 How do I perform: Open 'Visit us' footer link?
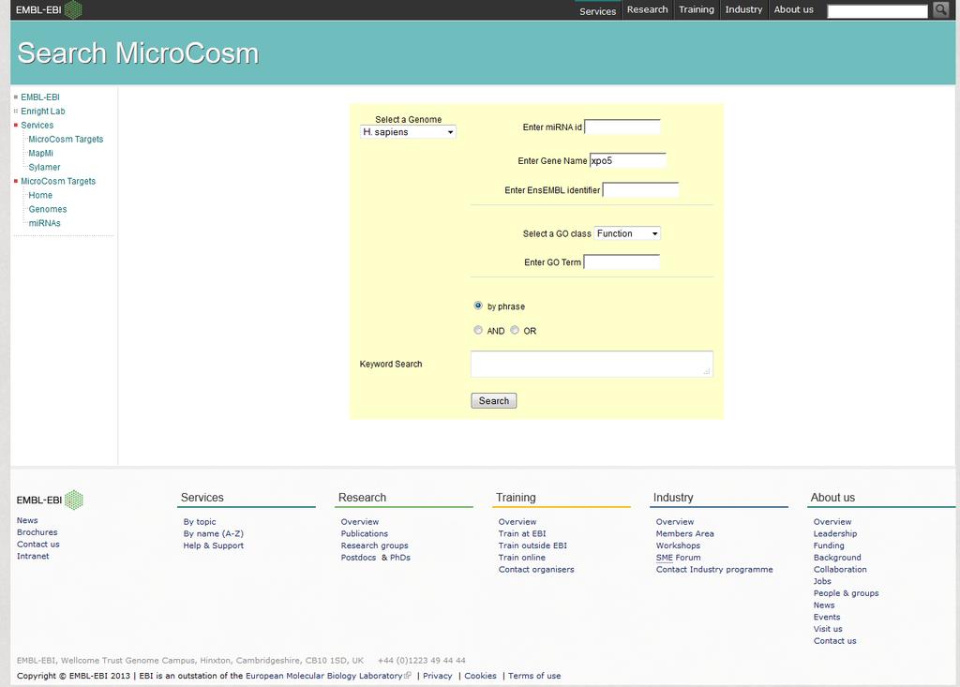[828, 629]
